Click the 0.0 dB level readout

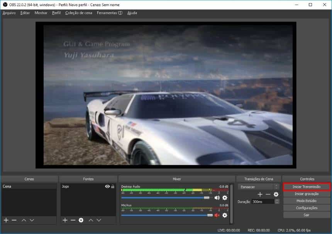pyautogui.click(x=224, y=205)
